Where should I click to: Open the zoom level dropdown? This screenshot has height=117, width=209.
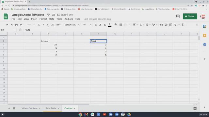pyautogui.click(x=30, y=25)
